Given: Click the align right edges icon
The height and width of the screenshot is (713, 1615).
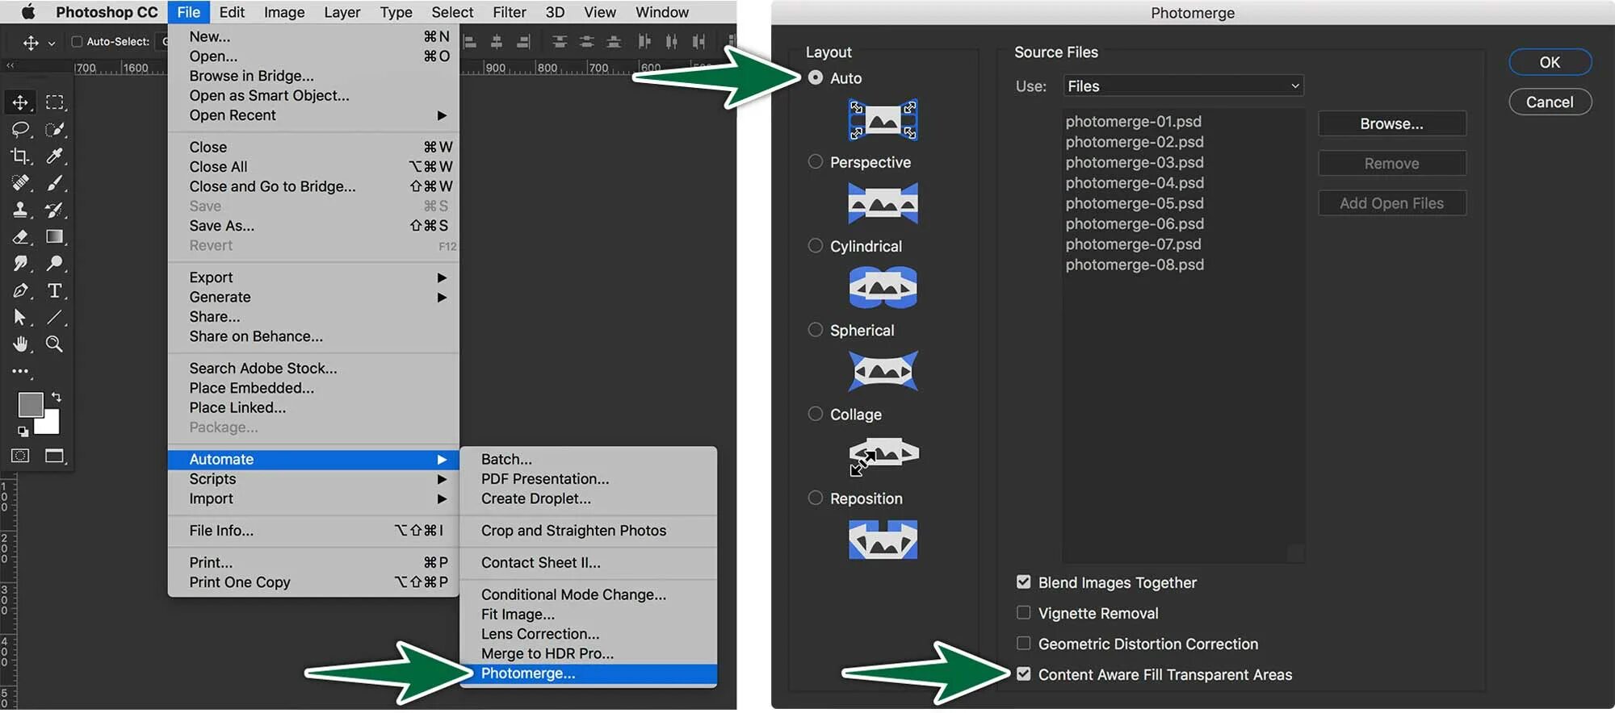Looking at the screenshot, I should (x=523, y=41).
